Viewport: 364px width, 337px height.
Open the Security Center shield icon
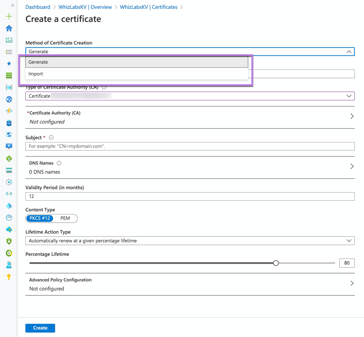(x=9, y=241)
